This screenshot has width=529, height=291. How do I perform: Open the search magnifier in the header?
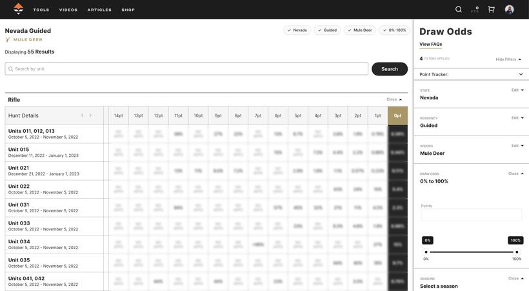point(459,10)
